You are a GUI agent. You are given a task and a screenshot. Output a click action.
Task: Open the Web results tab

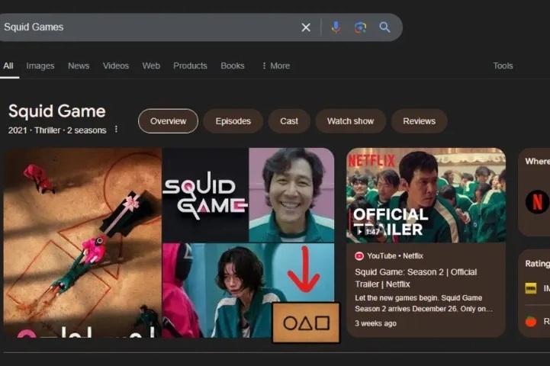click(x=151, y=66)
